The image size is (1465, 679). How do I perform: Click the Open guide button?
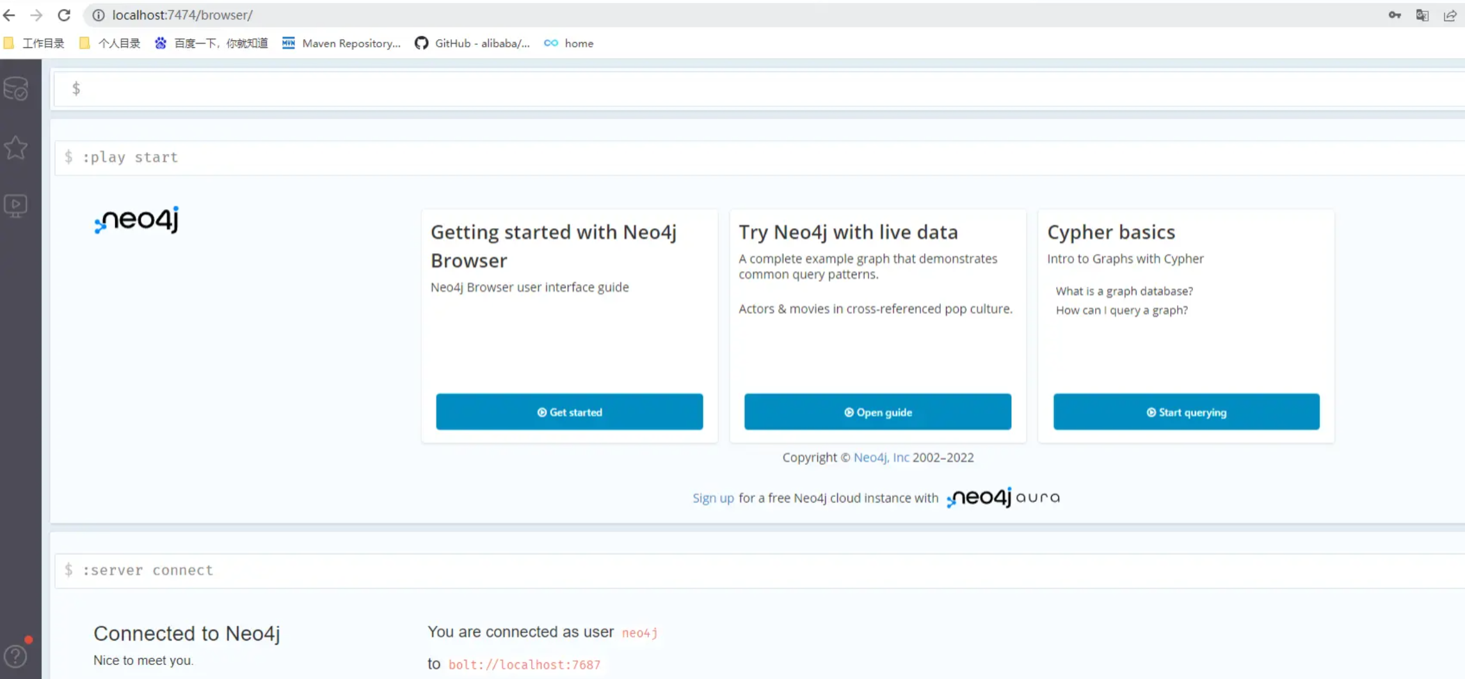pyautogui.click(x=877, y=412)
